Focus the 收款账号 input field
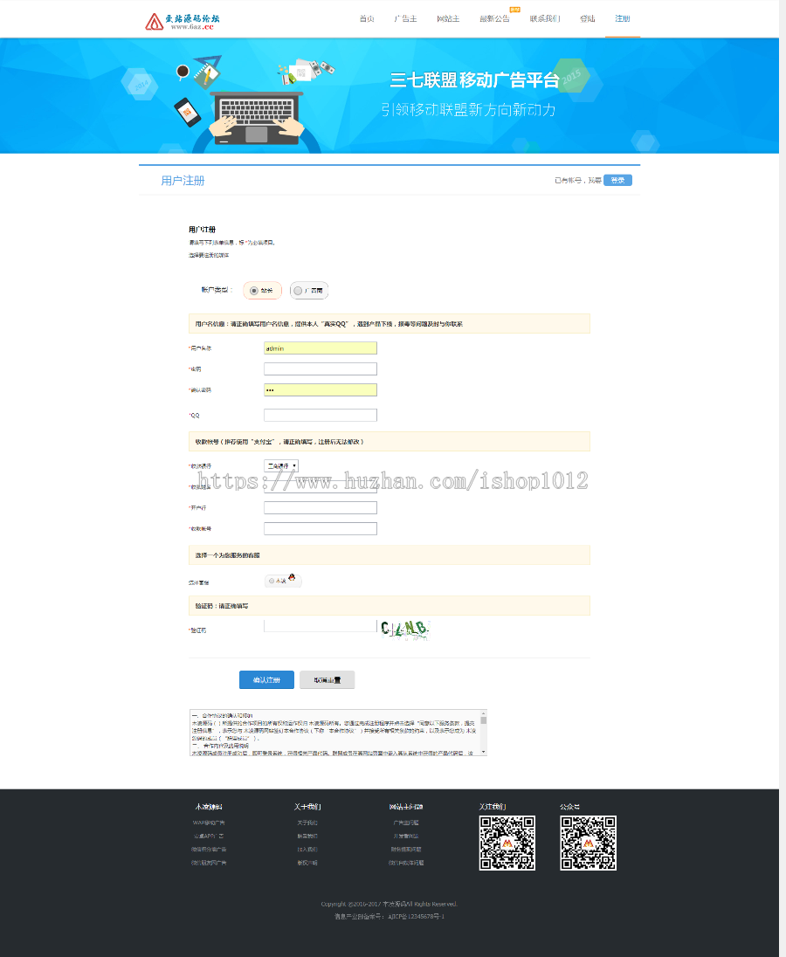Screen dimensions: 786x957 (x=321, y=528)
